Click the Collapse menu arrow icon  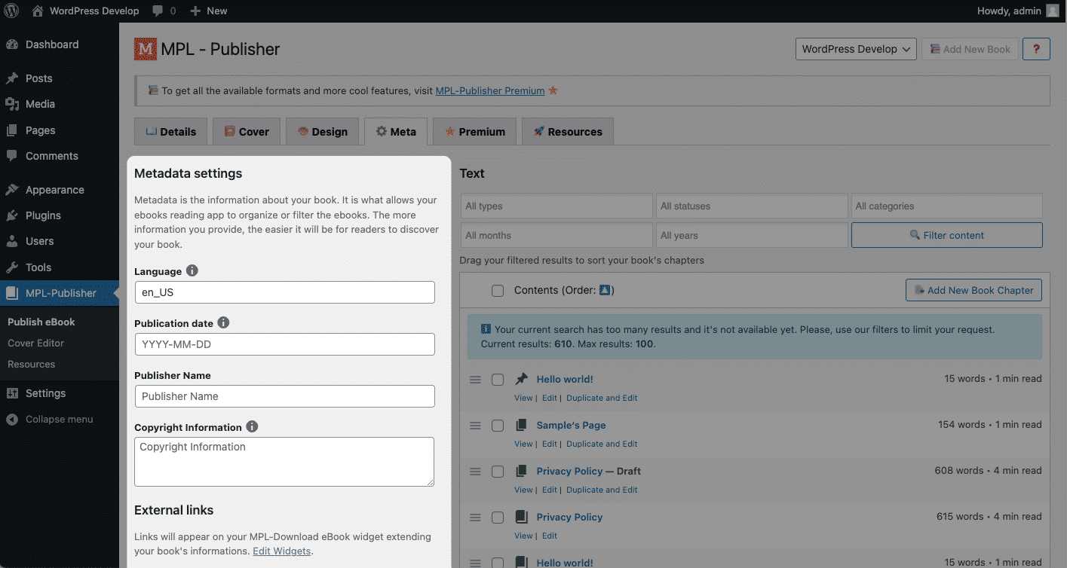click(12, 419)
